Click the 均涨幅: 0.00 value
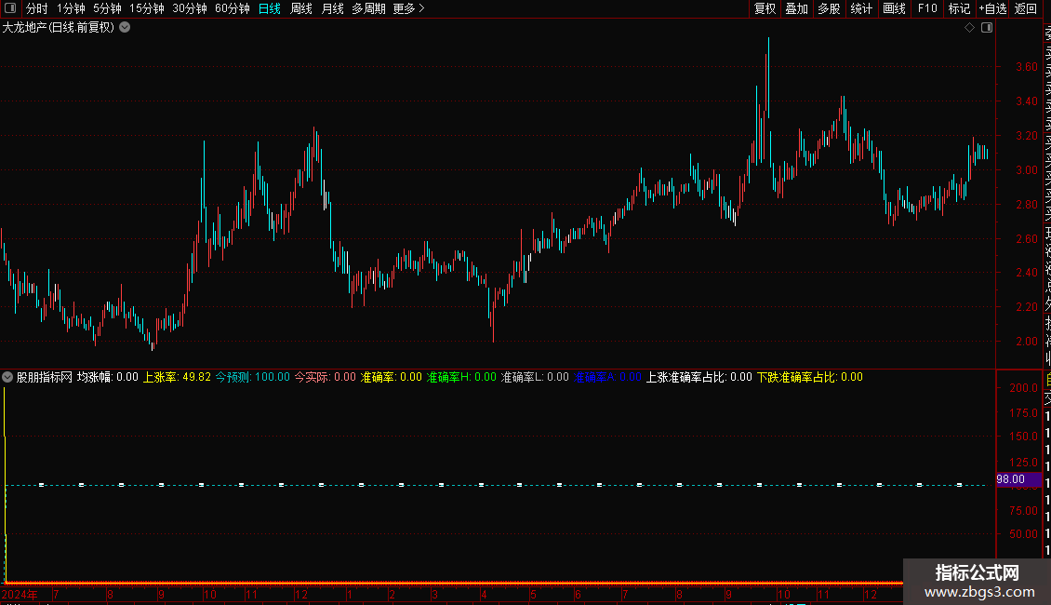 pyautogui.click(x=107, y=377)
